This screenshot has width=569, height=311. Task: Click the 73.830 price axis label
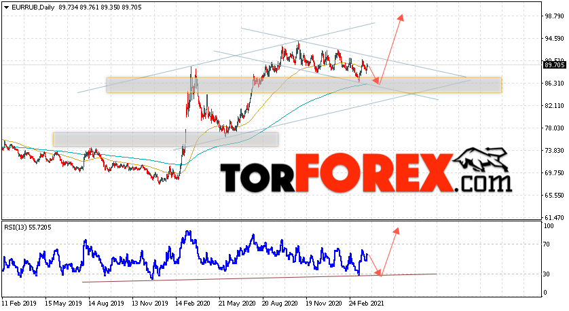click(555, 151)
